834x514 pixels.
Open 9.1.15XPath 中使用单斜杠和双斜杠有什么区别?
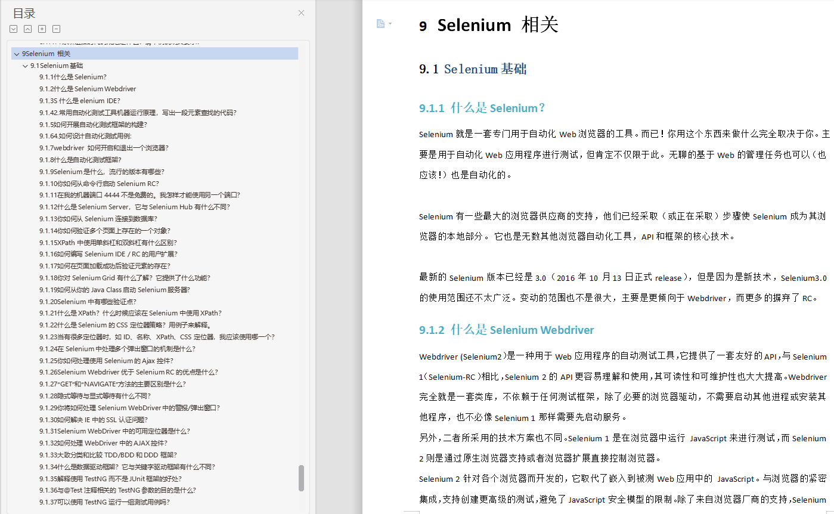(108, 243)
